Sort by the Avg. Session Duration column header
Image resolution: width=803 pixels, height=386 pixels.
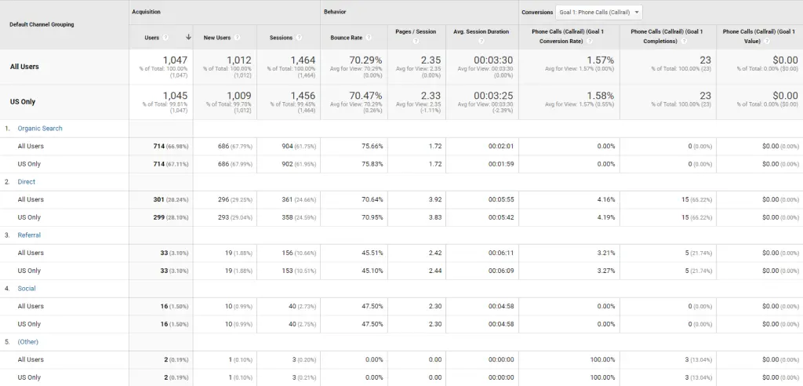481,31
